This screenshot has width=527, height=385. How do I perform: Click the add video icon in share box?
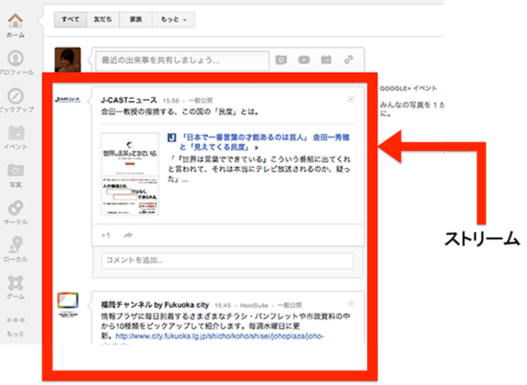click(x=304, y=60)
